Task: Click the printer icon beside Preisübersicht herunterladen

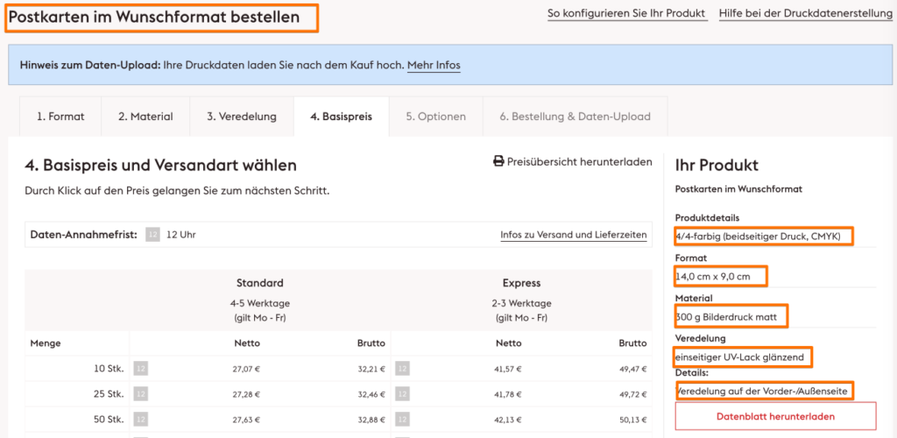Action: 498,161
